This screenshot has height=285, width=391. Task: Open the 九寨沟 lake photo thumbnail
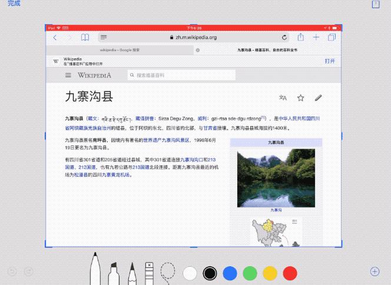point(276,178)
